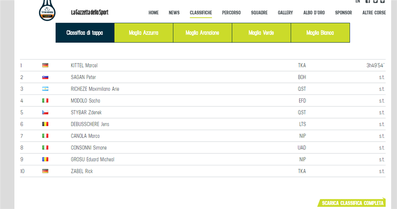Select the Maglia Bianca tab

pos(320,33)
